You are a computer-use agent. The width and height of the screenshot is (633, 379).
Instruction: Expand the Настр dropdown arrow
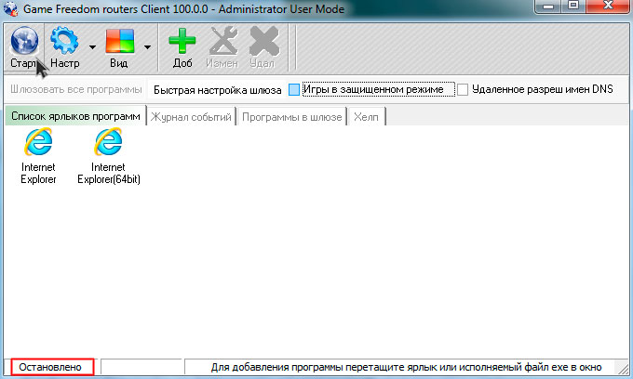[x=92, y=47]
